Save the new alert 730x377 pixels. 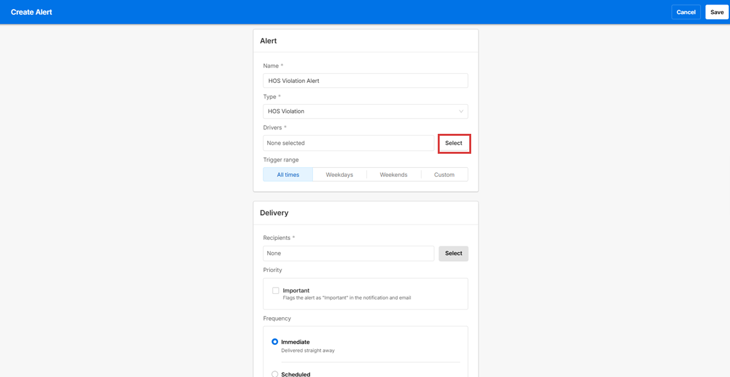pos(716,12)
